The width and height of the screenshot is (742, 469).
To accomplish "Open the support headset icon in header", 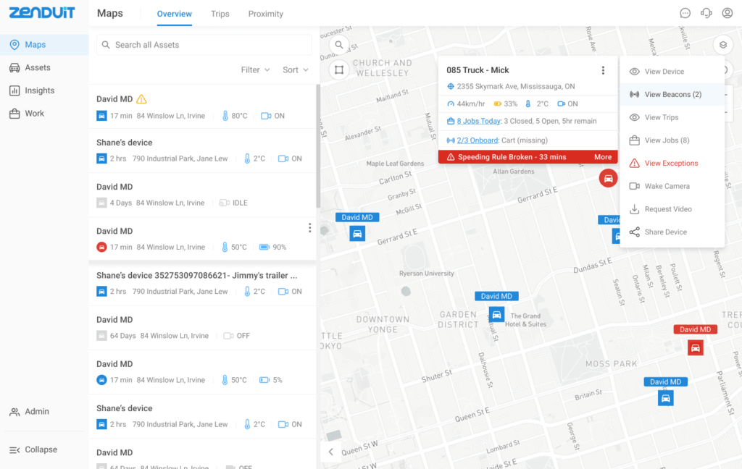I will point(706,13).
